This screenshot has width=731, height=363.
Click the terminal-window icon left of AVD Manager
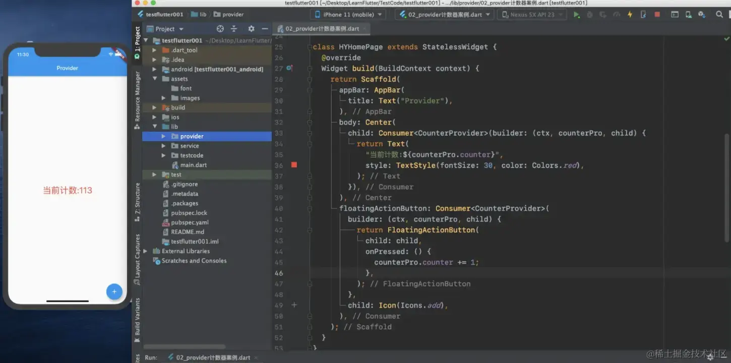click(675, 15)
